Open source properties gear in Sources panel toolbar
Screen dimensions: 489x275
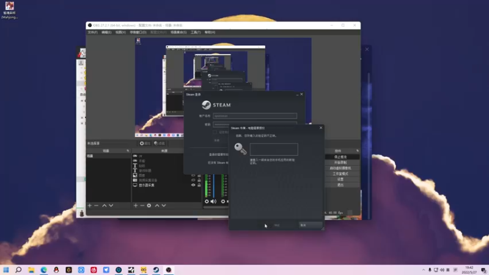point(149,205)
